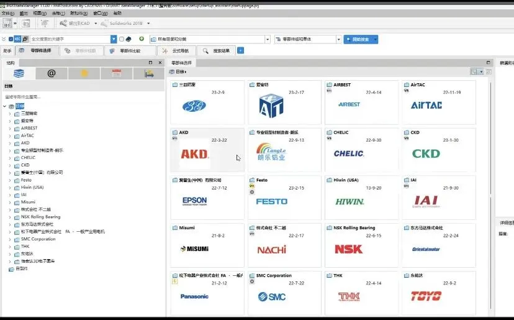Collapse search bar with double chevron
This screenshot has width=514, height=320.
(4, 39)
